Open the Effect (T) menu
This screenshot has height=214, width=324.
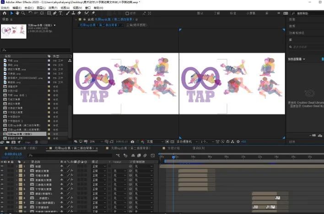click(x=53, y=8)
